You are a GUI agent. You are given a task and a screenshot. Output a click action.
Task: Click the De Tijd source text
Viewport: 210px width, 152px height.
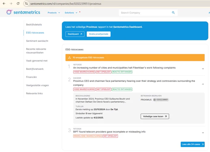114,110
